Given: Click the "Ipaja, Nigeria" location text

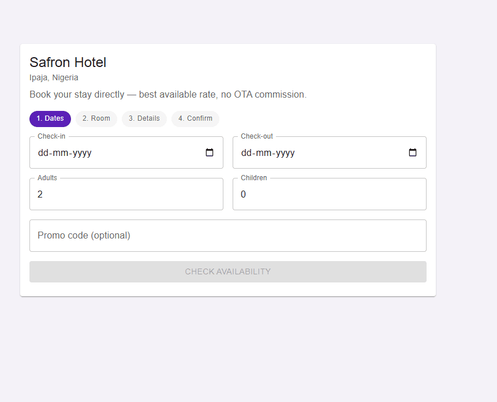Looking at the screenshot, I should point(54,77).
